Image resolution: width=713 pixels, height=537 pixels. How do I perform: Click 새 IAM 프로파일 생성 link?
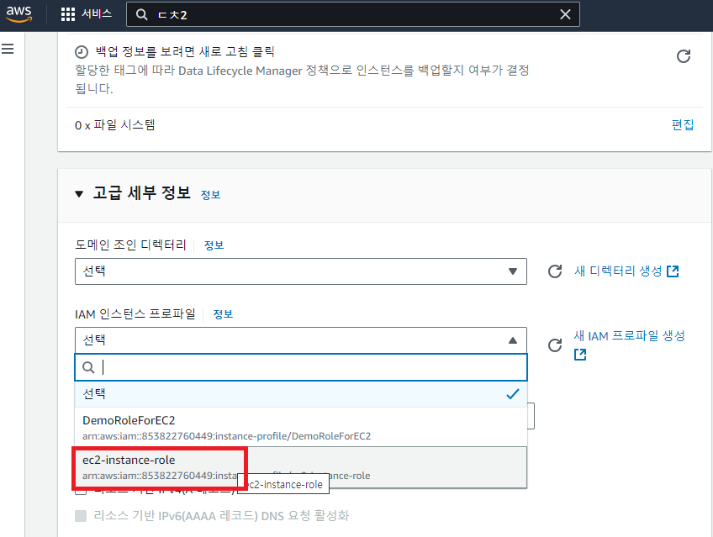[x=629, y=336]
